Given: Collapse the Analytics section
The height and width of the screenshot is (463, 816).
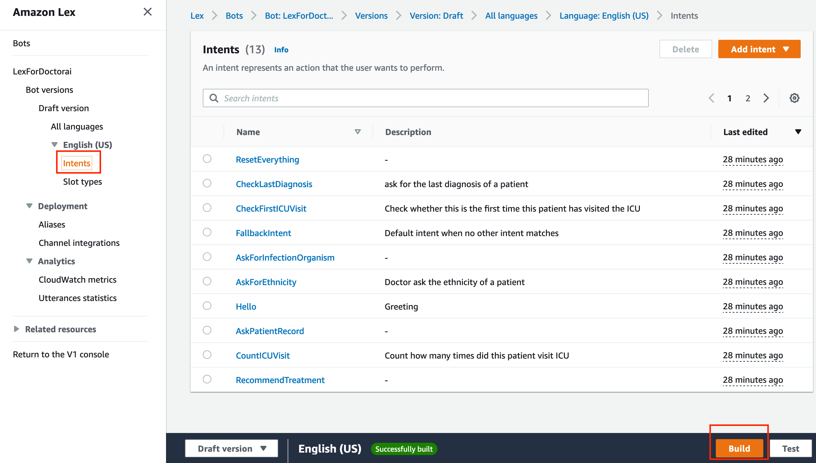Looking at the screenshot, I should coord(29,261).
